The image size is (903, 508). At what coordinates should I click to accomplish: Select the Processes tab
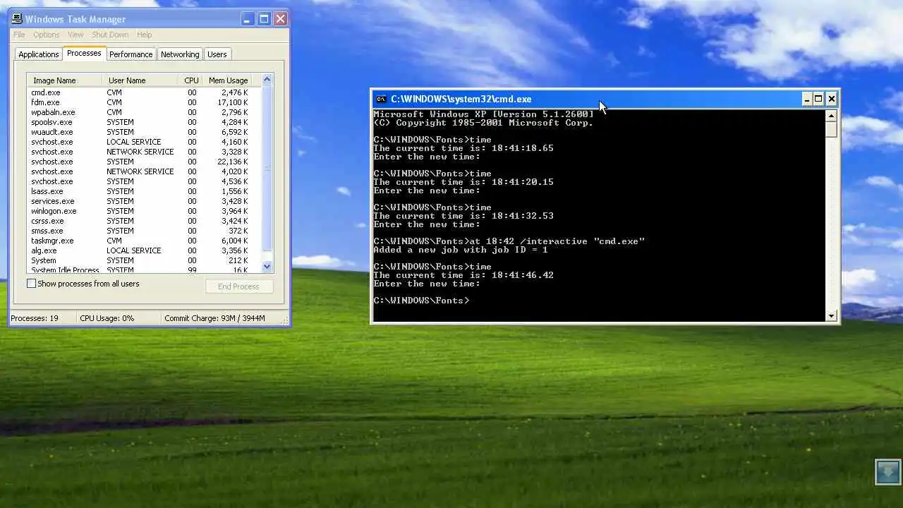tap(84, 54)
